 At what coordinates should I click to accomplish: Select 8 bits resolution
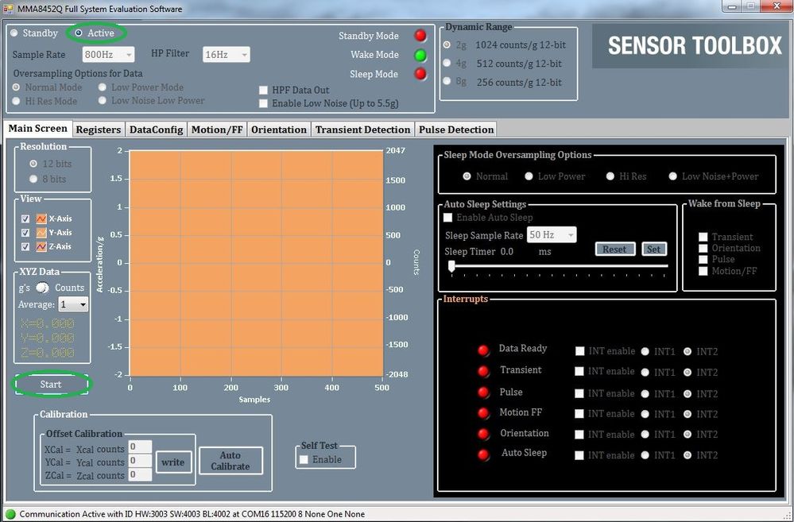[x=33, y=179]
